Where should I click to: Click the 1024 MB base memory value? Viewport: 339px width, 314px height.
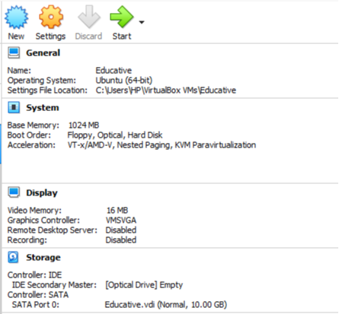coord(84,125)
